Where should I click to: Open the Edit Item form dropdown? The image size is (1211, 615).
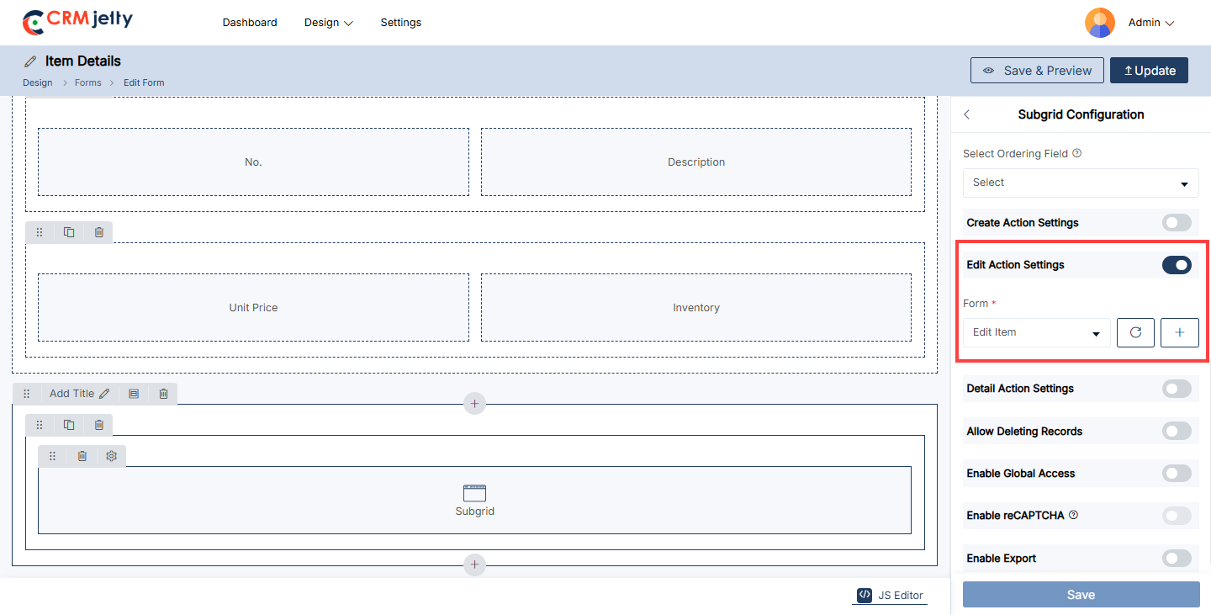tap(1036, 332)
